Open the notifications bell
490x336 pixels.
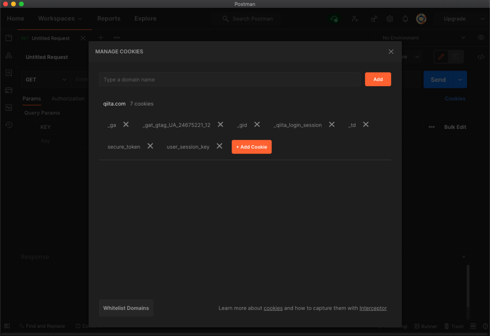(405, 19)
